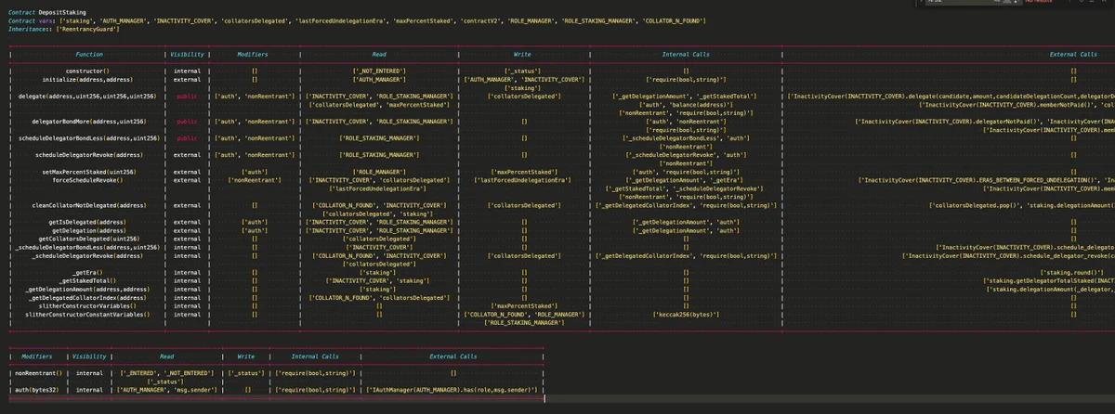Go to previous match arrow
The width and height of the screenshot is (1115, 414).
1069,2
